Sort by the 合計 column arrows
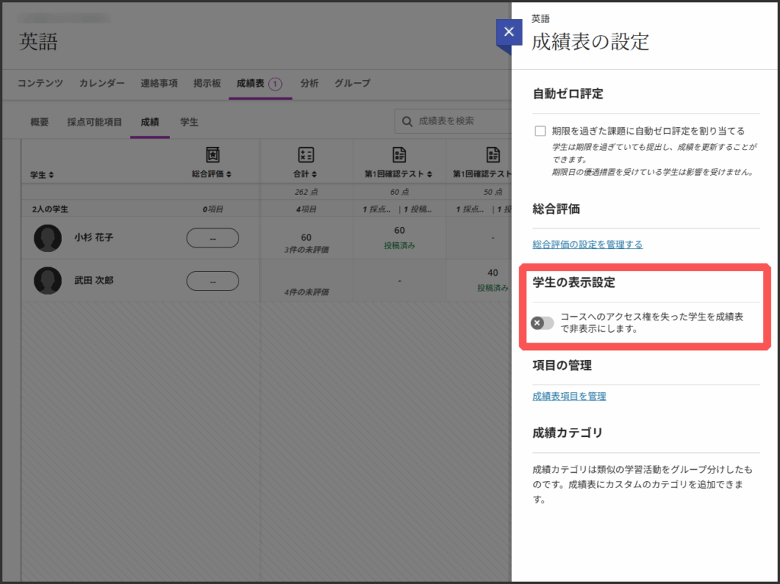The image size is (780, 584). (314, 174)
